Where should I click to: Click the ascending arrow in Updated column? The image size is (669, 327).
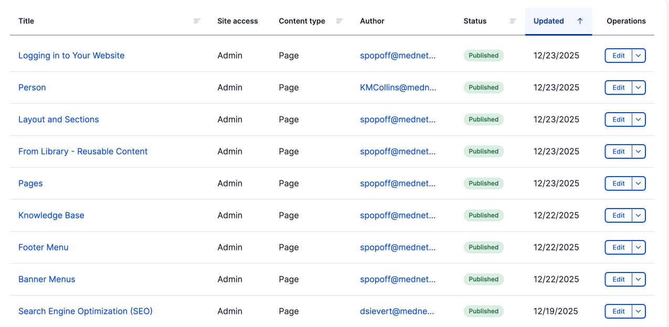click(580, 21)
